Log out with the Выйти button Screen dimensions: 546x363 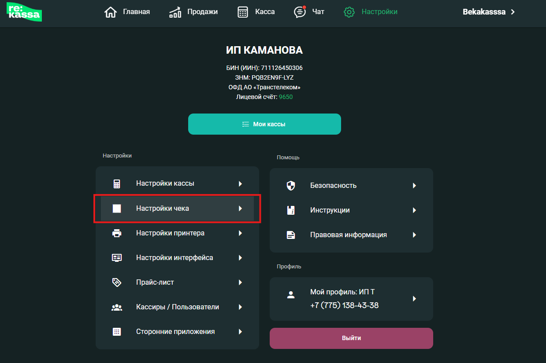351,338
